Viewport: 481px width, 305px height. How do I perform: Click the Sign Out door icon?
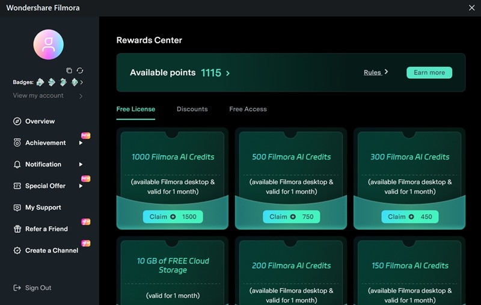tap(17, 288)
